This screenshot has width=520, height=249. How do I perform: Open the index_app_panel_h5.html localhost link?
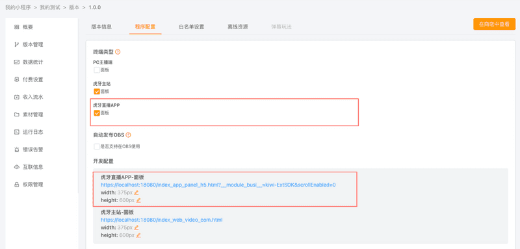218,185
